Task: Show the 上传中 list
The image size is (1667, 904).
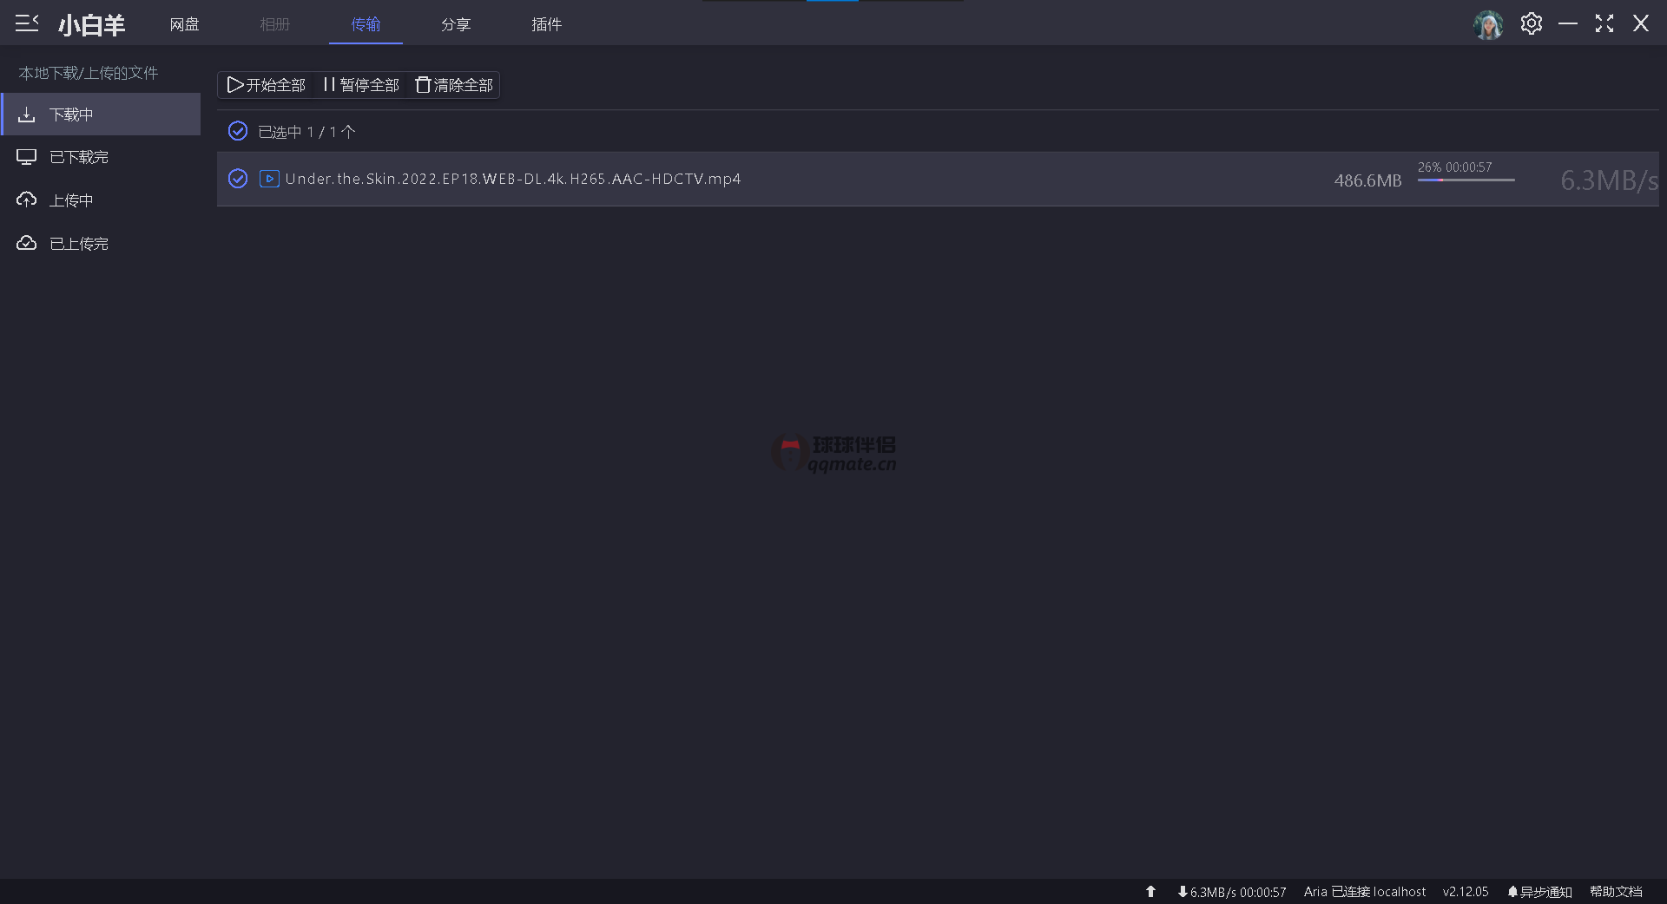Action: [70, 200]
